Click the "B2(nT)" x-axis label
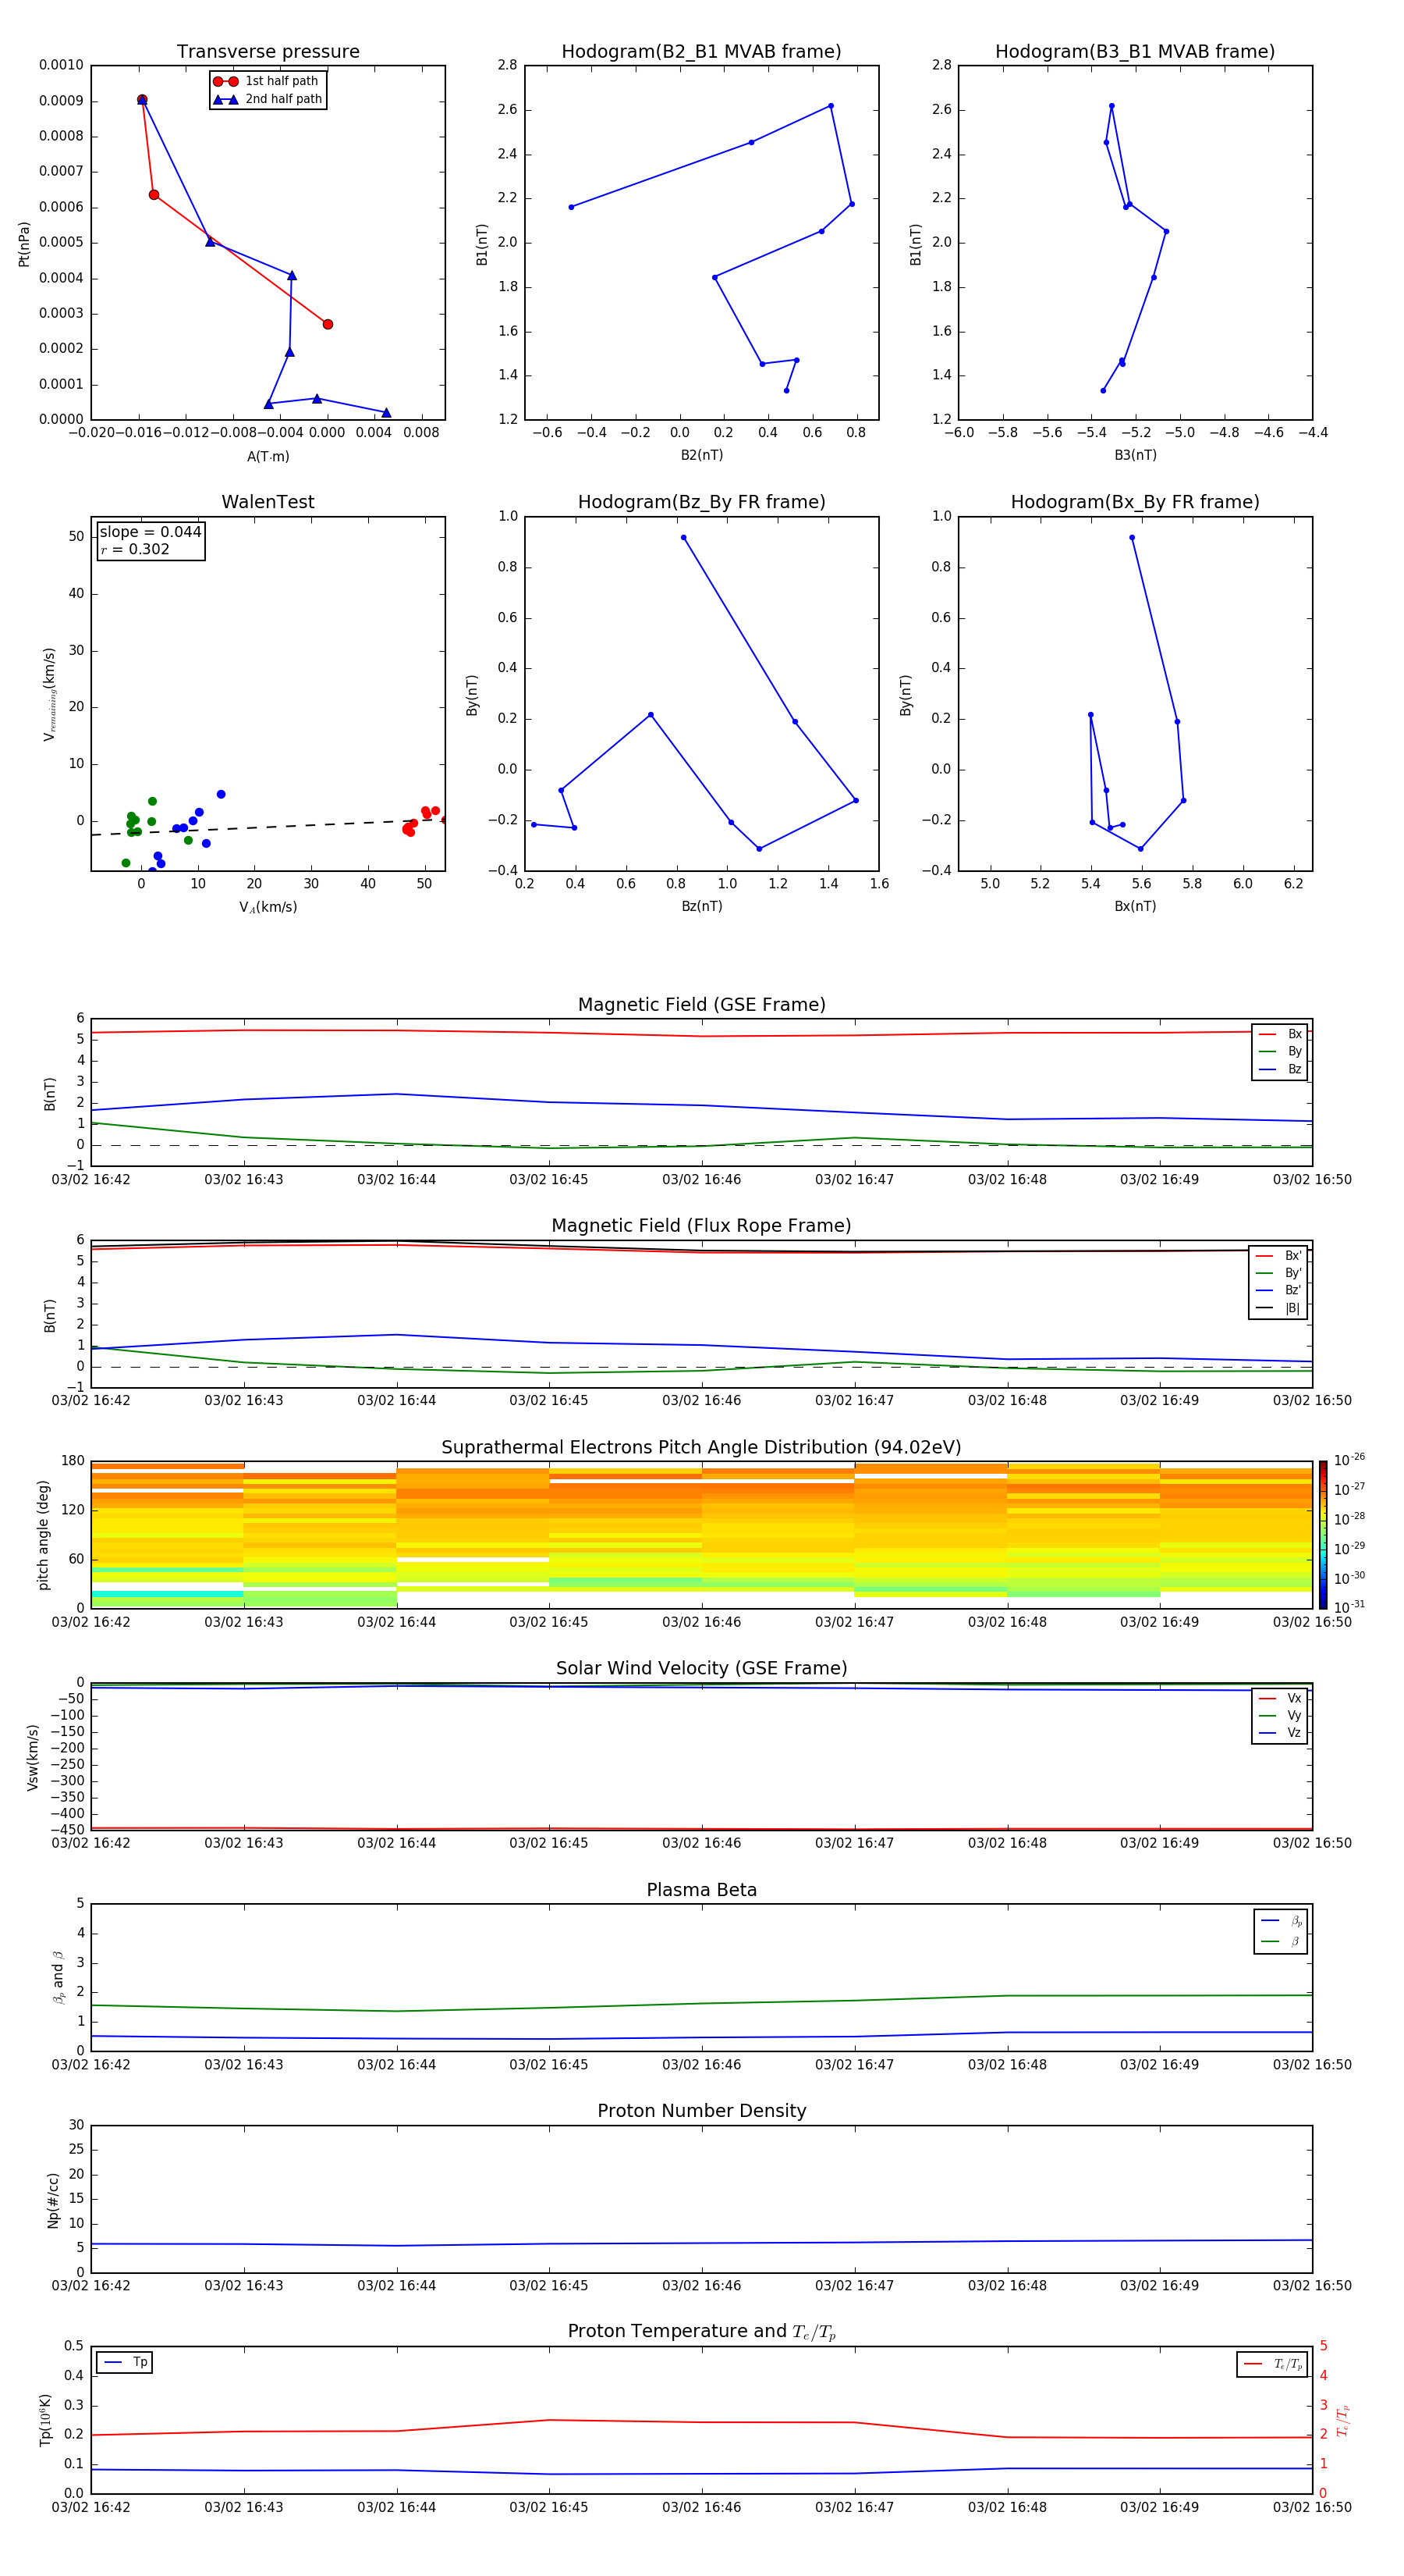This screenshot has height=2576, width=1404. 701,455
